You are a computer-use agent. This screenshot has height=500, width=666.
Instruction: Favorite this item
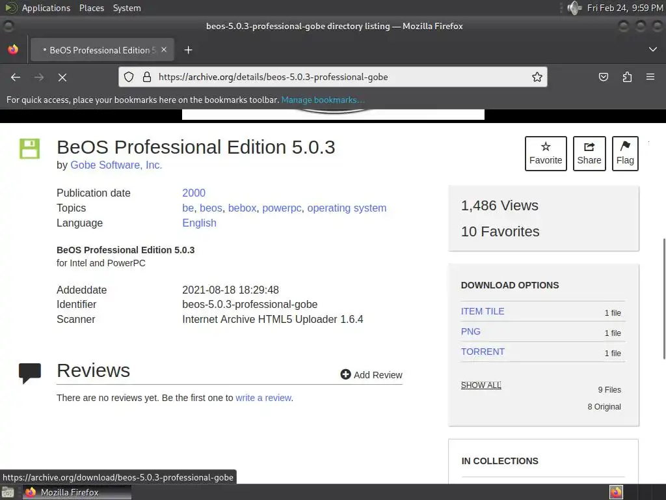click(546, 154)
